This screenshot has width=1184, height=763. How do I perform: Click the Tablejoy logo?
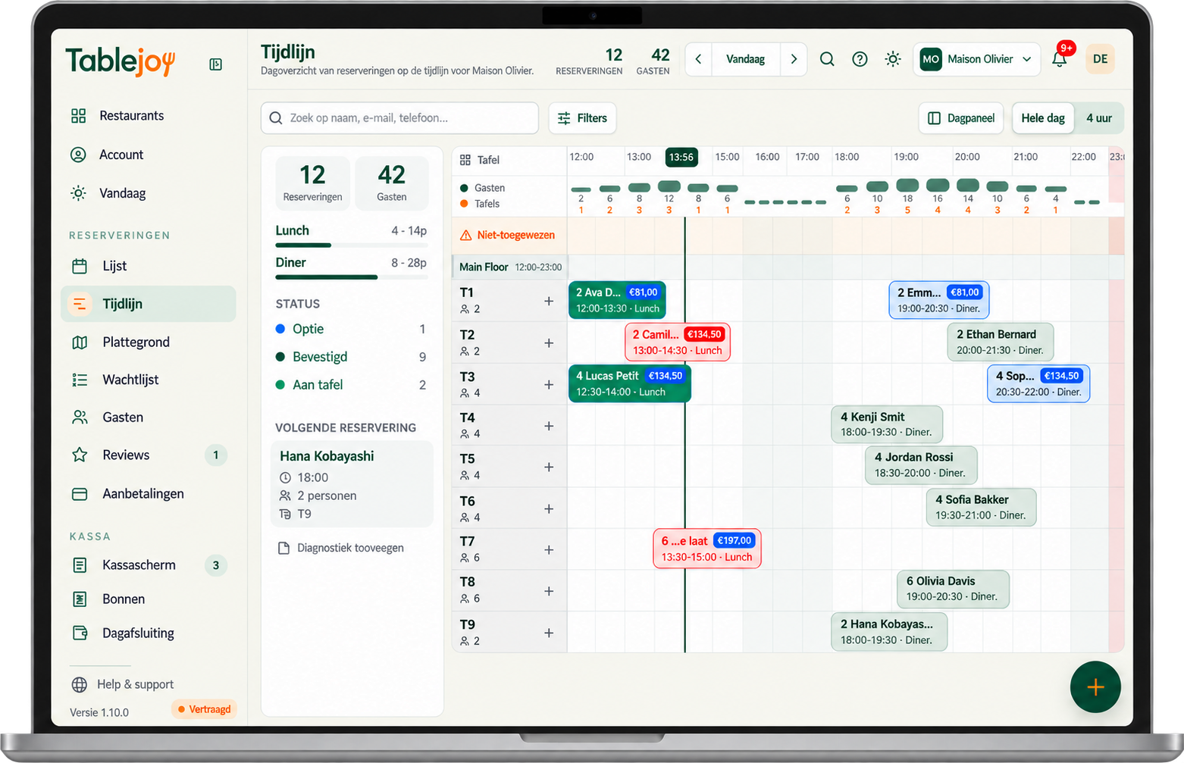(x=121, y=62)
